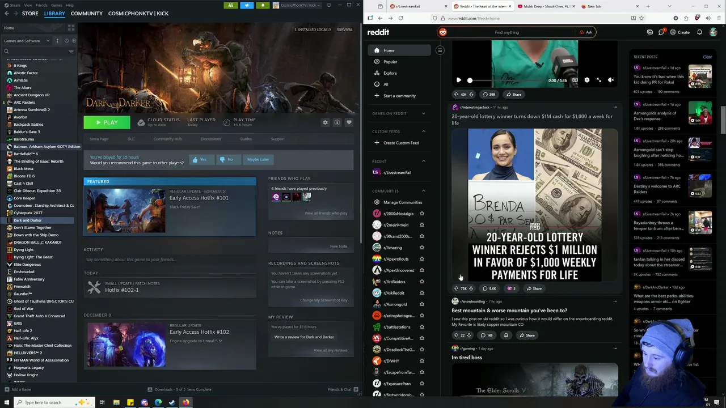Image resolution: width=726 pixels, height=408 pixels.
Task: Enter fullscreen on Reddit video player
Action: pos(598,80)
